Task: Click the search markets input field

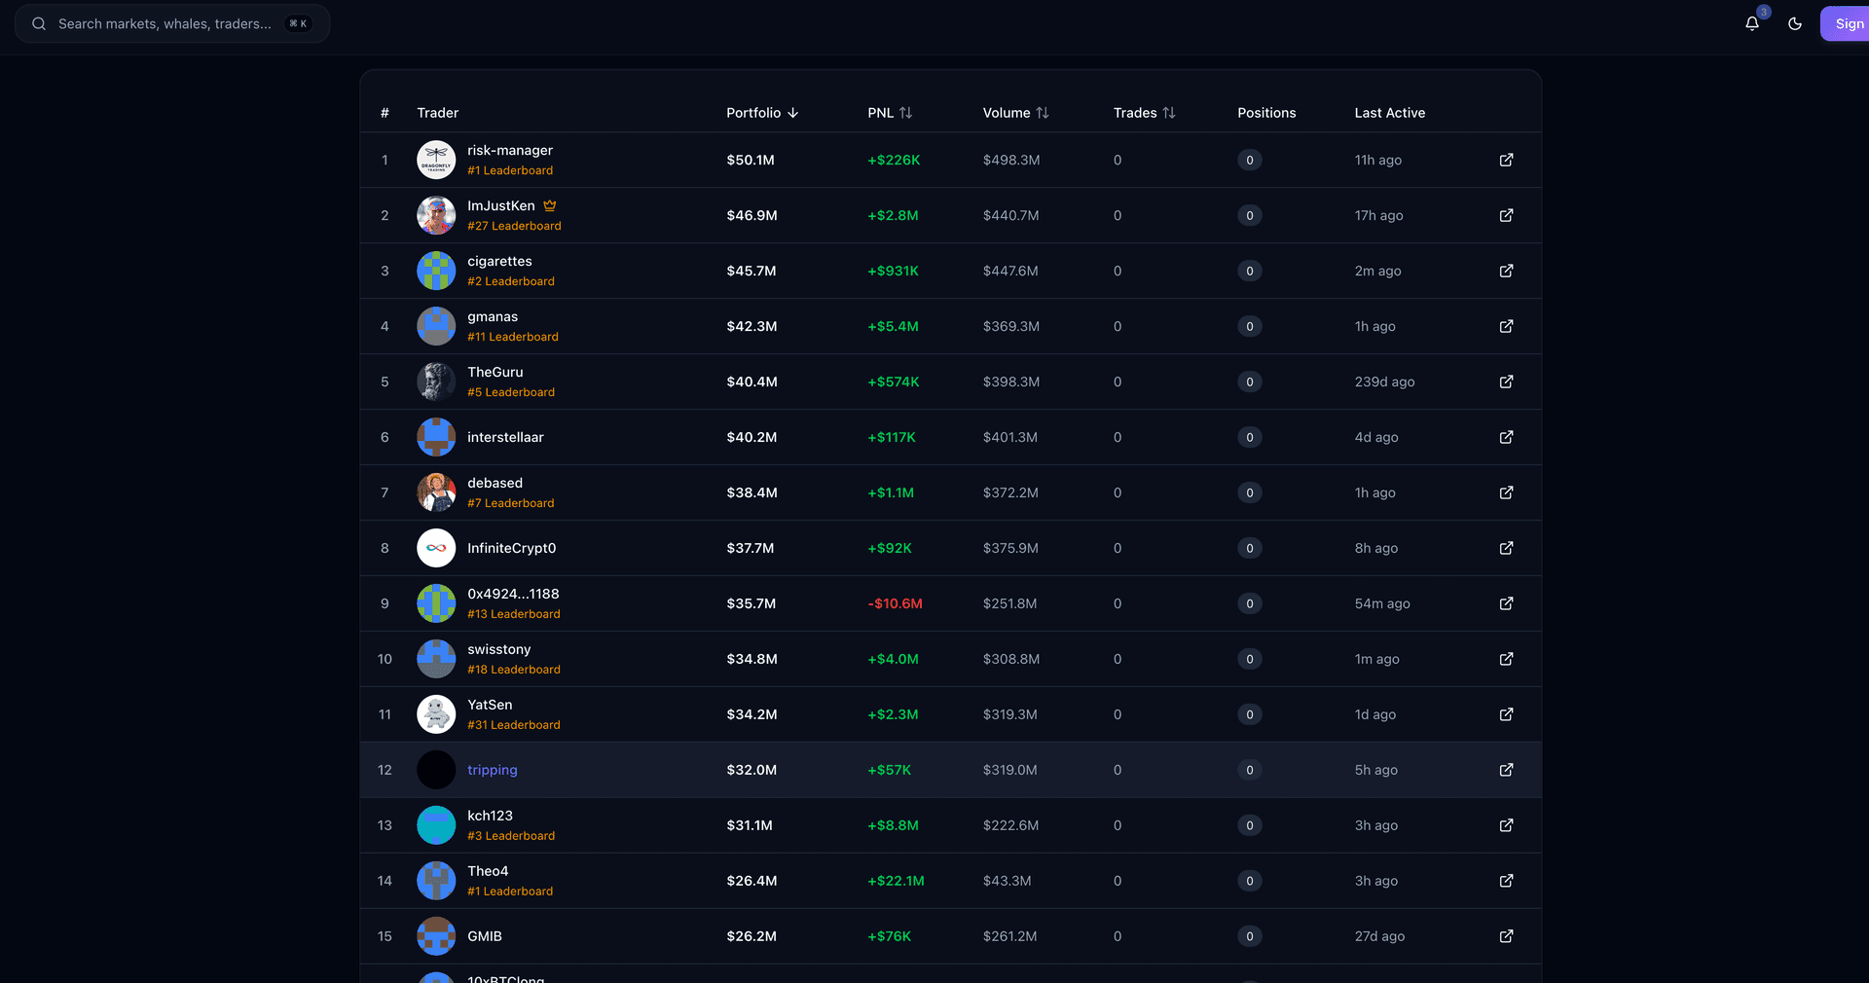Action: tap(165, 23)
